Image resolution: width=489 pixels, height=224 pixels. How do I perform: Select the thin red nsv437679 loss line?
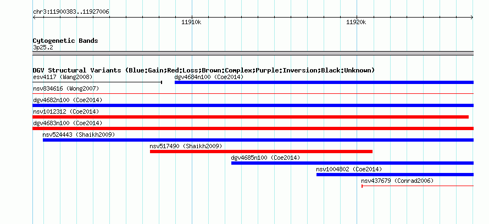click(x=418, y=186)
